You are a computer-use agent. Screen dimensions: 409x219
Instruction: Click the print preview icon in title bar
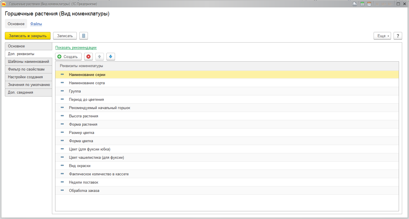[x=355, y=4]
